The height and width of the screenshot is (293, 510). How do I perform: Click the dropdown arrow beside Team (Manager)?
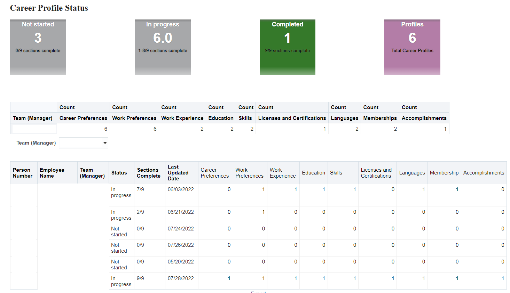point(105,143)
